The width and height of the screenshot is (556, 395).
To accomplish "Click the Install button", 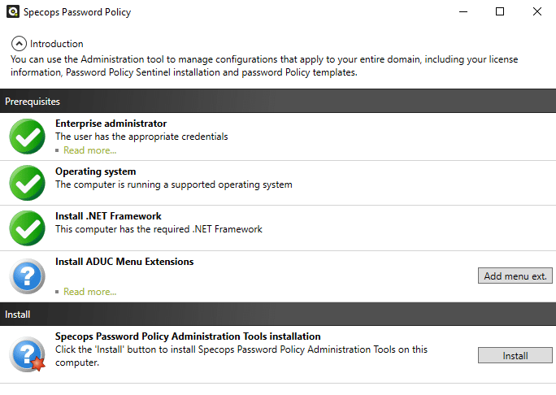I will tap(515, 355).
